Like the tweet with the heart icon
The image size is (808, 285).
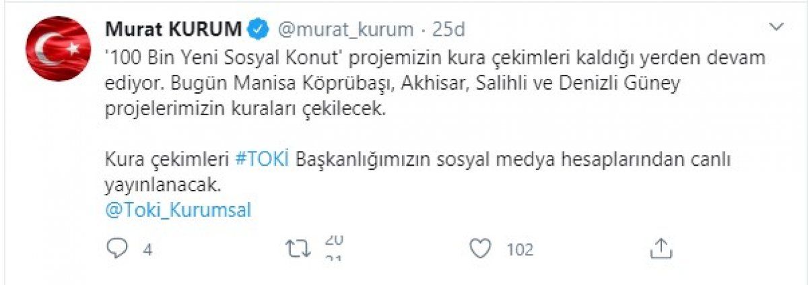(x=479, y=249)
